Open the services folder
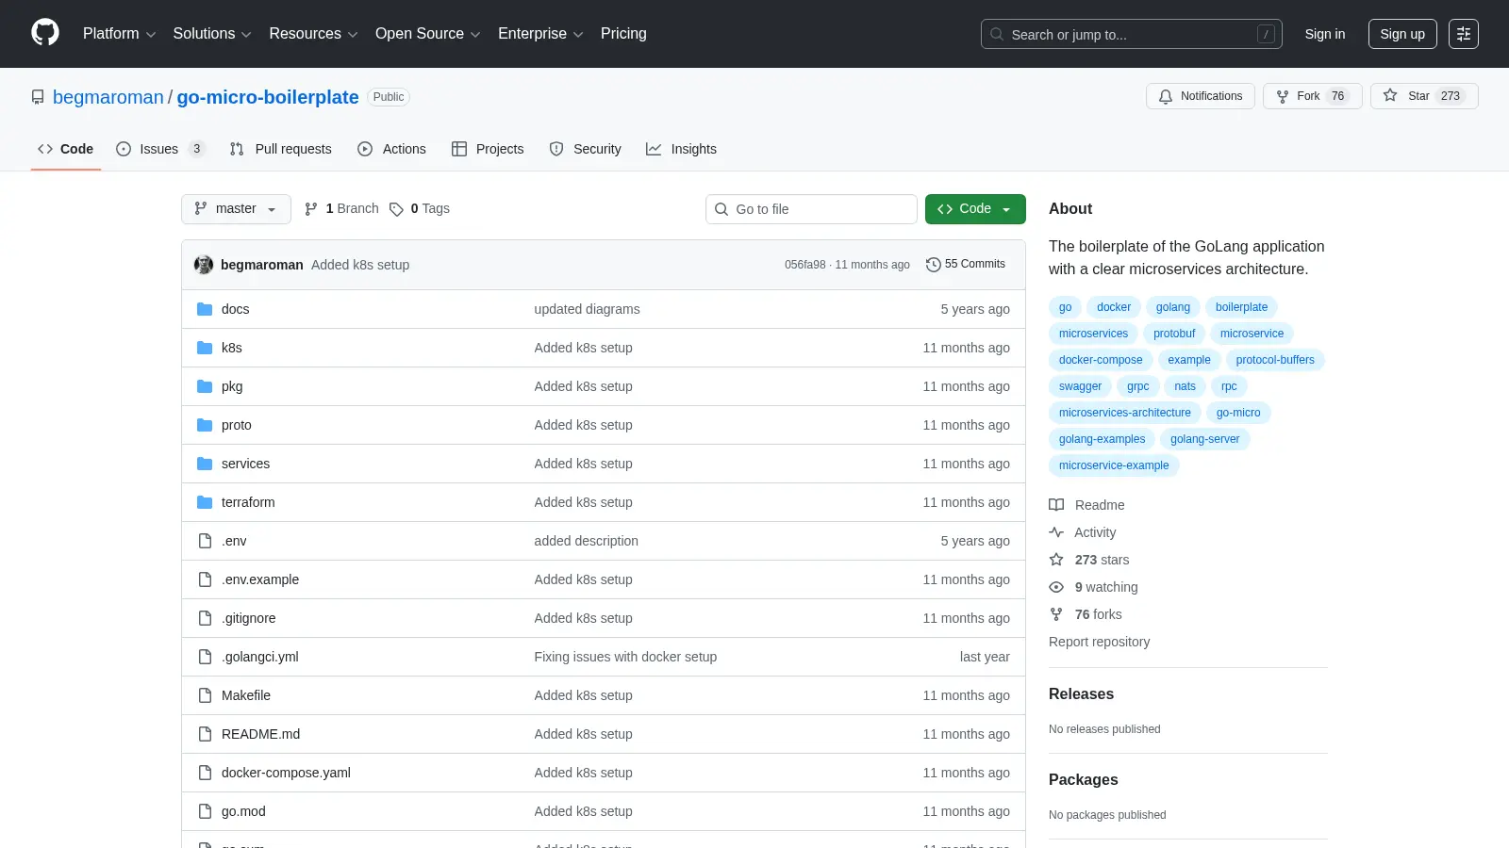Viewport: 1509px width, 848px height. tap(245, 464)
